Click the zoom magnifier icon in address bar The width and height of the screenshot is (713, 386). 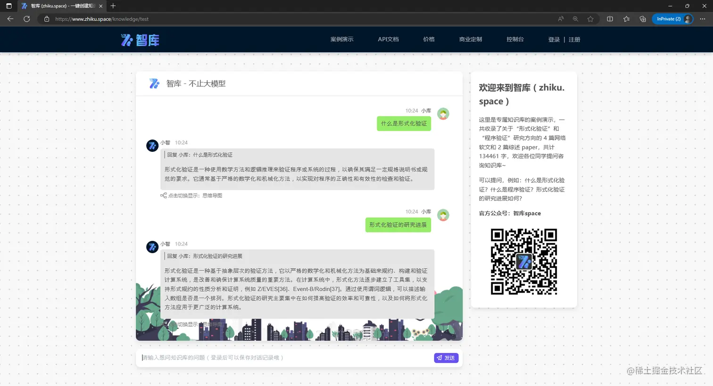pyautogui.click(x=575, y=19)
